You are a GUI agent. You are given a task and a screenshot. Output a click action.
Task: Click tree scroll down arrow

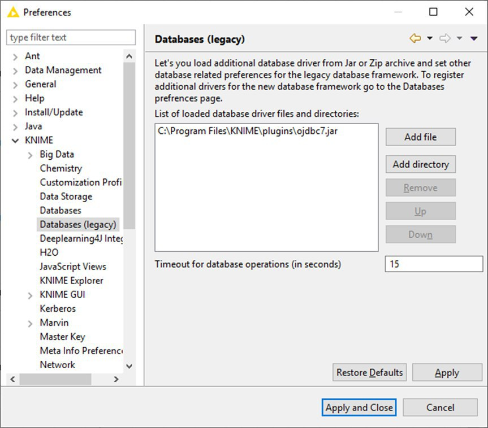(129, 366)
